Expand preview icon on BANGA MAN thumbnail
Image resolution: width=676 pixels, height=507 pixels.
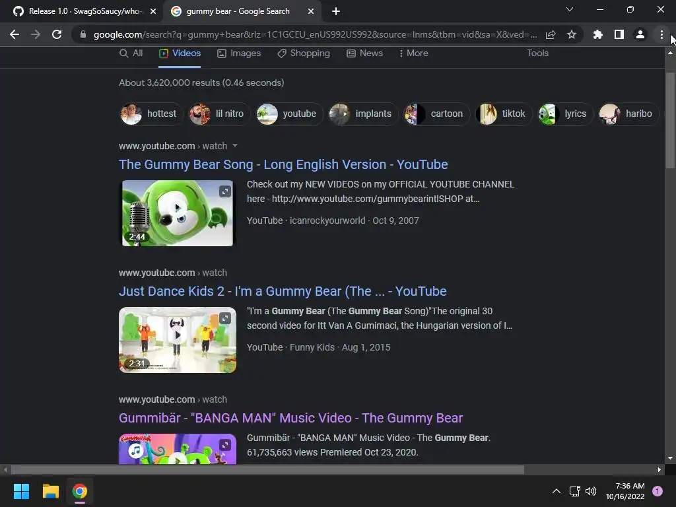[x=225, y=445]
